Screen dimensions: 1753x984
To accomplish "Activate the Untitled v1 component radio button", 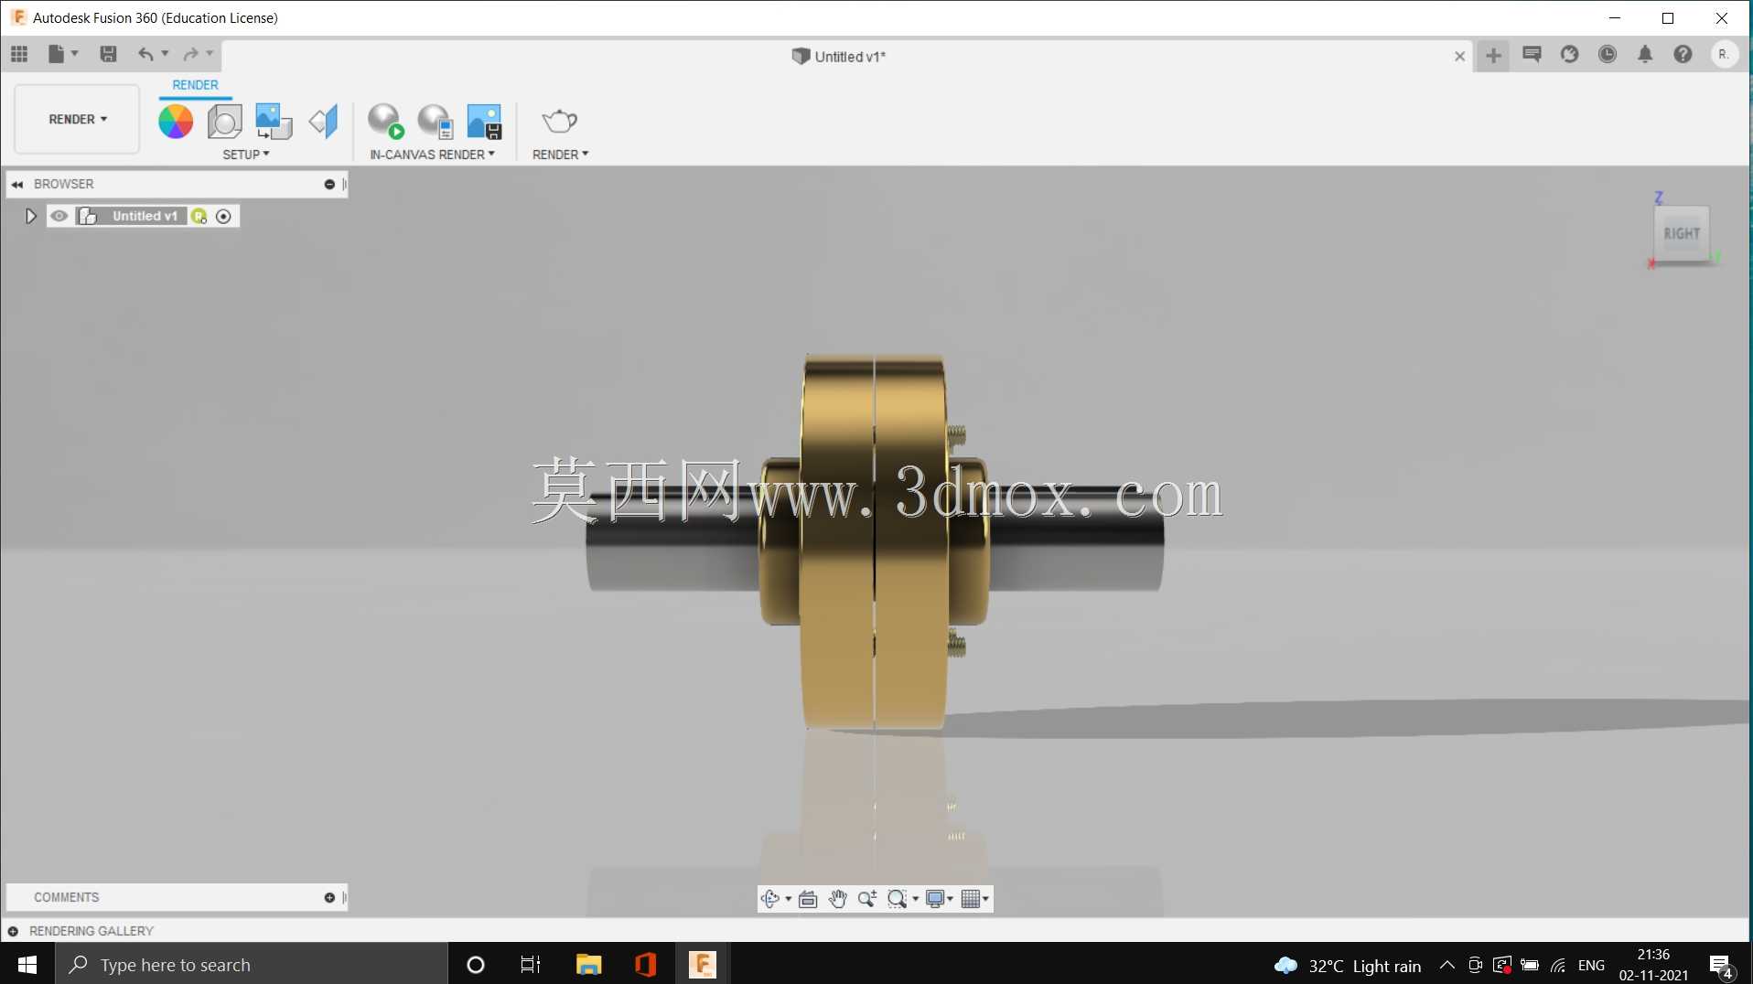I will coord(223,216).
